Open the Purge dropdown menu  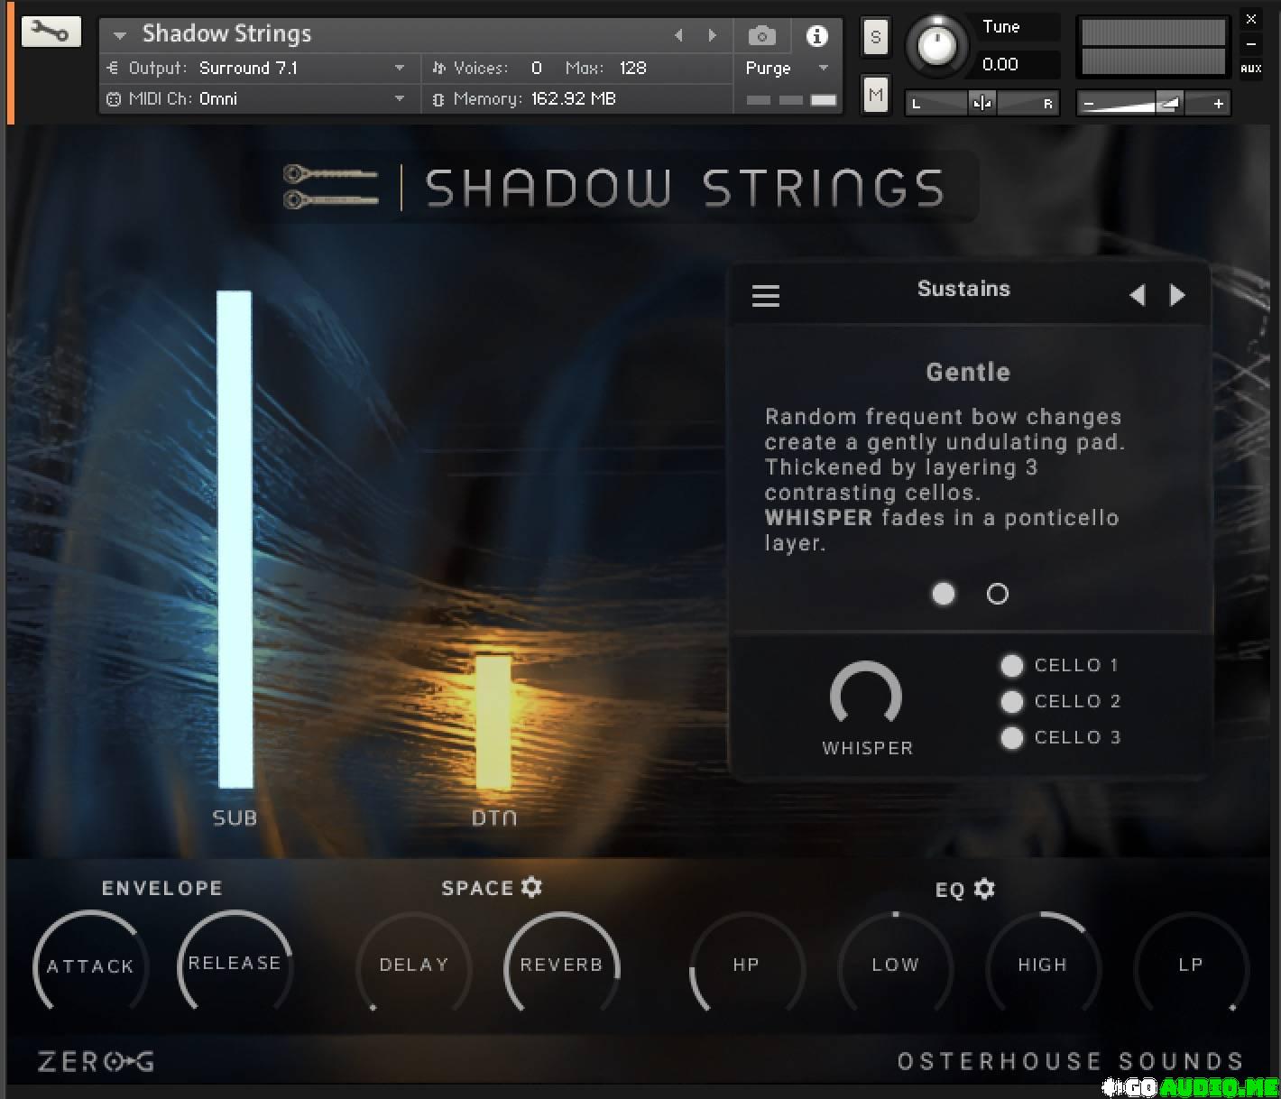(x=787, y=69)
